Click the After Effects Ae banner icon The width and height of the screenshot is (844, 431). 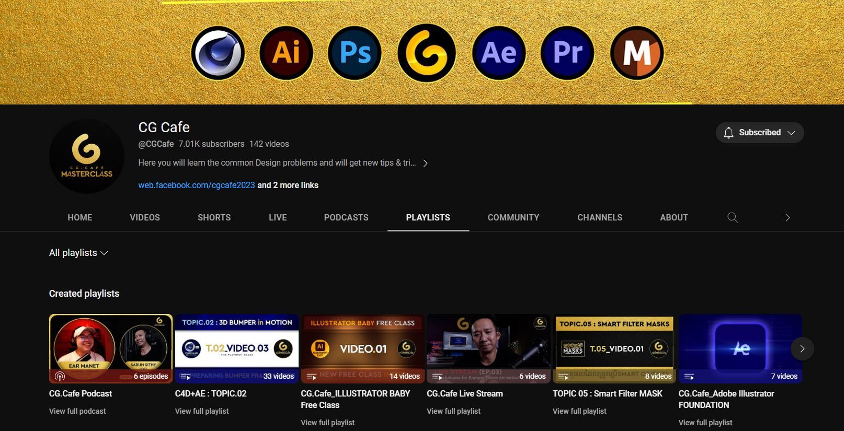(x=499, y=53)
